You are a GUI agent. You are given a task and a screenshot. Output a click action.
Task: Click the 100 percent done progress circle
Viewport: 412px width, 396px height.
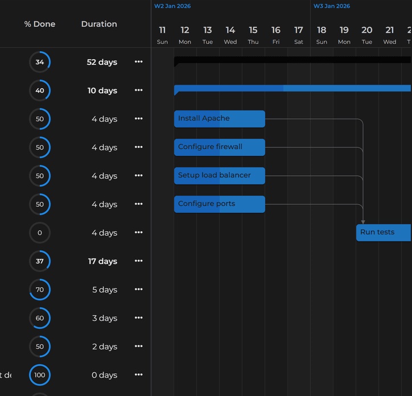coord(40,375)
